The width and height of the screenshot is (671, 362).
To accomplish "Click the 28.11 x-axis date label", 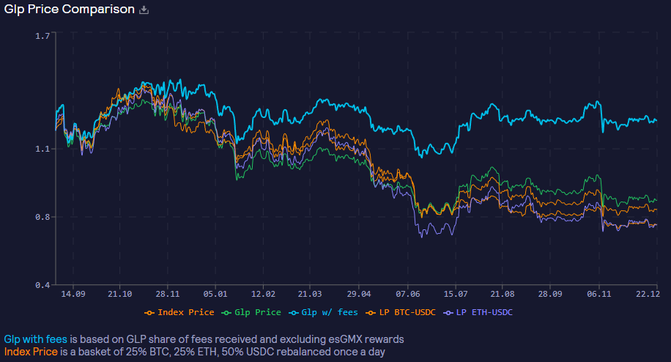I will pos(168,294).
